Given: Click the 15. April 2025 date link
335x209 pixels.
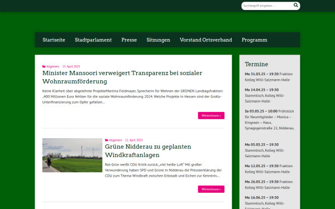Looking at the screenshot, I should [x=71, y=66].
